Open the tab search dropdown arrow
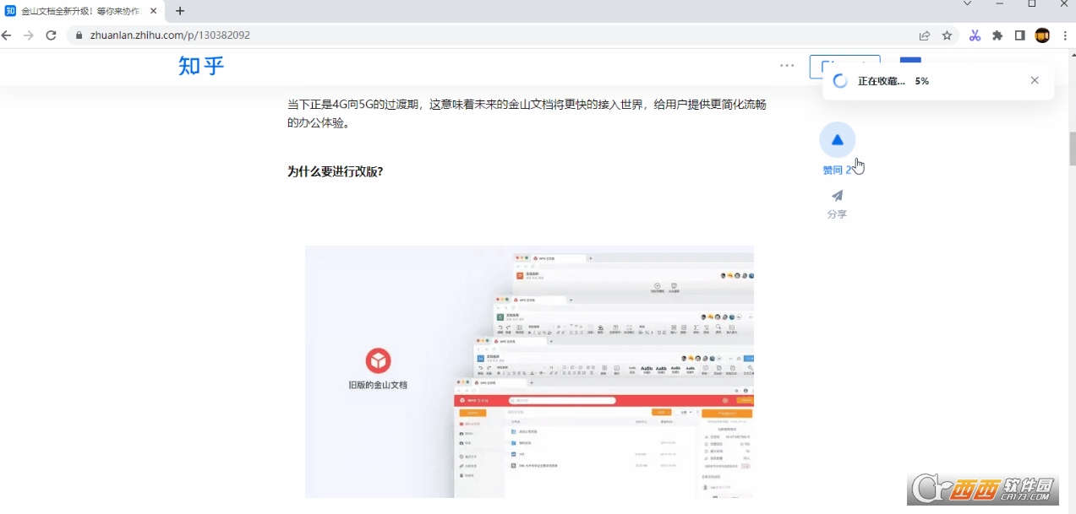This screenshot has width=1076, height=514. click(968, 4)
